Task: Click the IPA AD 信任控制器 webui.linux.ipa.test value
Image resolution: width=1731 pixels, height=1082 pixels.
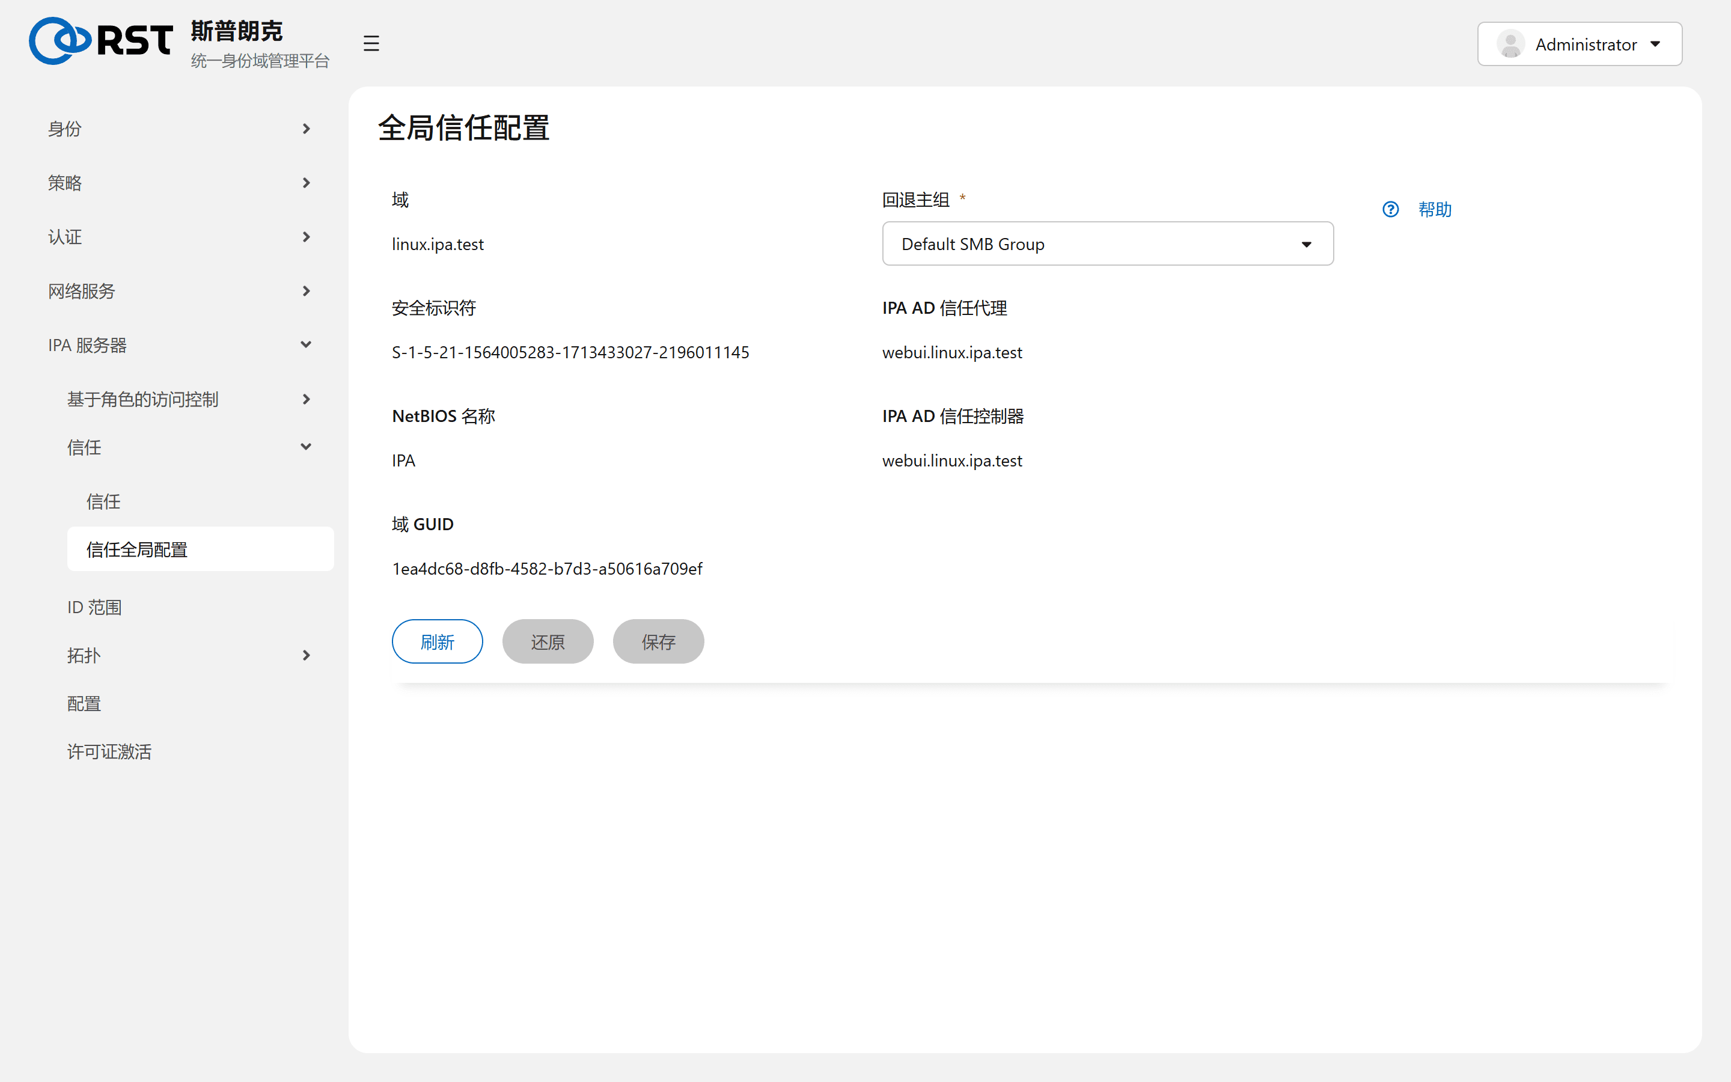Action: point(952,461)
